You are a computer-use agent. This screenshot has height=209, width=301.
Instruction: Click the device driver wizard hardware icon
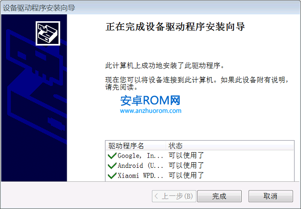[48, 33]
